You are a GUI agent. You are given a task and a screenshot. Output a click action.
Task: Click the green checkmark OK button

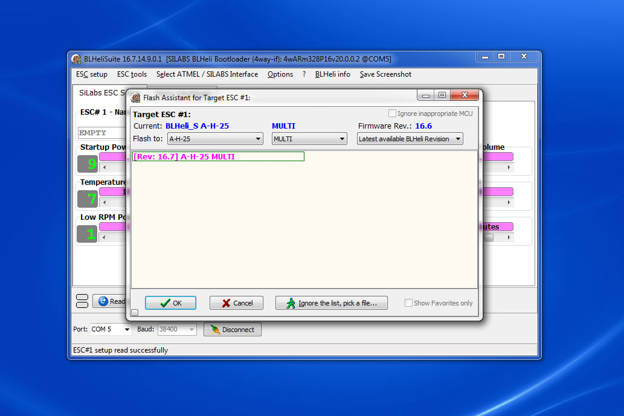click(170, 303)
